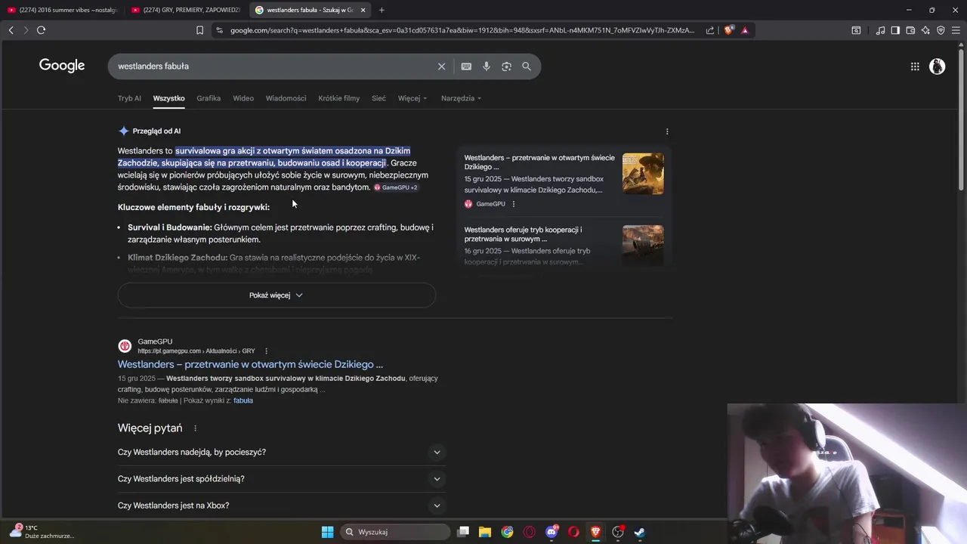
Task: Start voice search with the microphone icon
Action: click(487, 66)
